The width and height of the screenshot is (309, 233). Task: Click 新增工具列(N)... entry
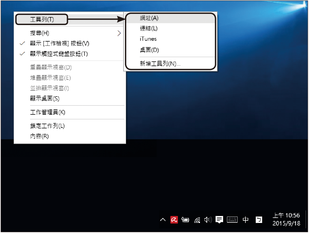[170, 63]
